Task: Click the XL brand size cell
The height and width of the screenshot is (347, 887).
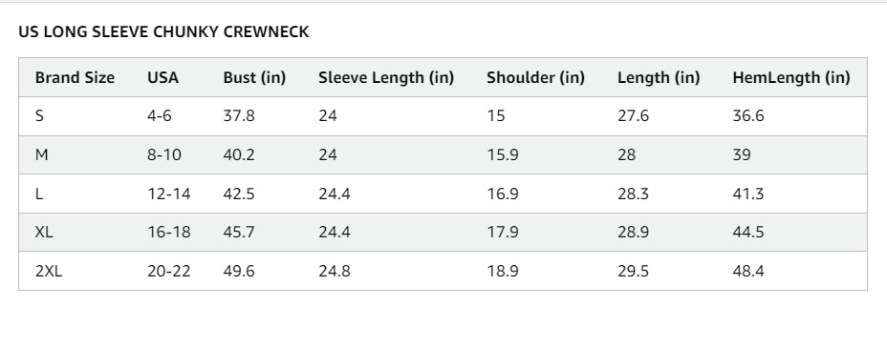Action: [x=44, y=232]
